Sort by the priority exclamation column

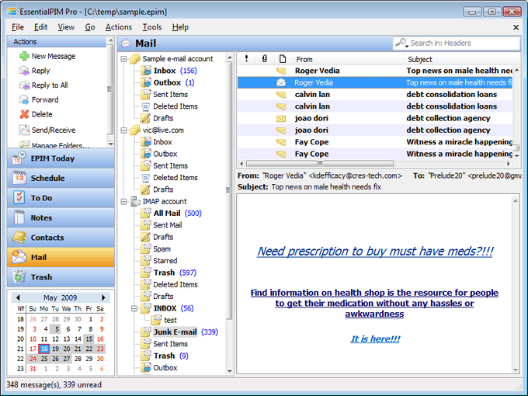(x=246, y=59)
